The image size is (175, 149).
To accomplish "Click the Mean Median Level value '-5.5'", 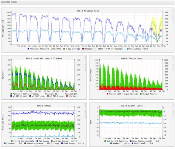I will [x=157, y=141].
